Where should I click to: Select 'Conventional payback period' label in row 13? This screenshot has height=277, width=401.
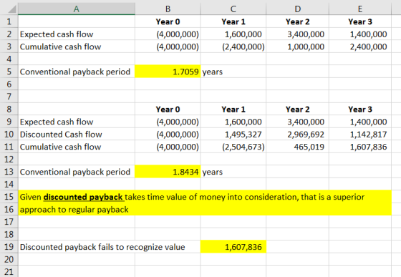tap(75, 172)
